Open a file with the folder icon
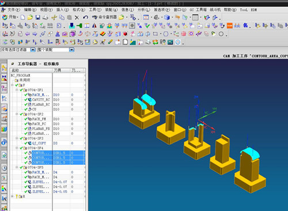The width and height of the screenshot is (288, 211). click(x=30, y=17)
